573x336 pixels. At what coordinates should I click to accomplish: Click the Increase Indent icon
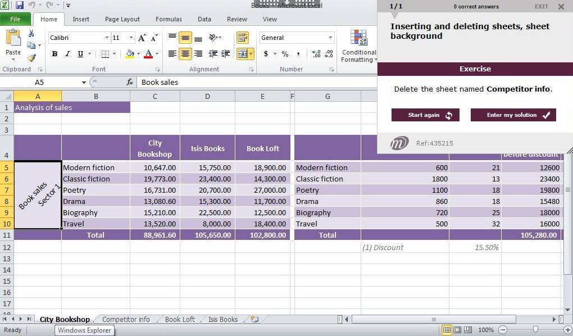click(x=227, y=54)
